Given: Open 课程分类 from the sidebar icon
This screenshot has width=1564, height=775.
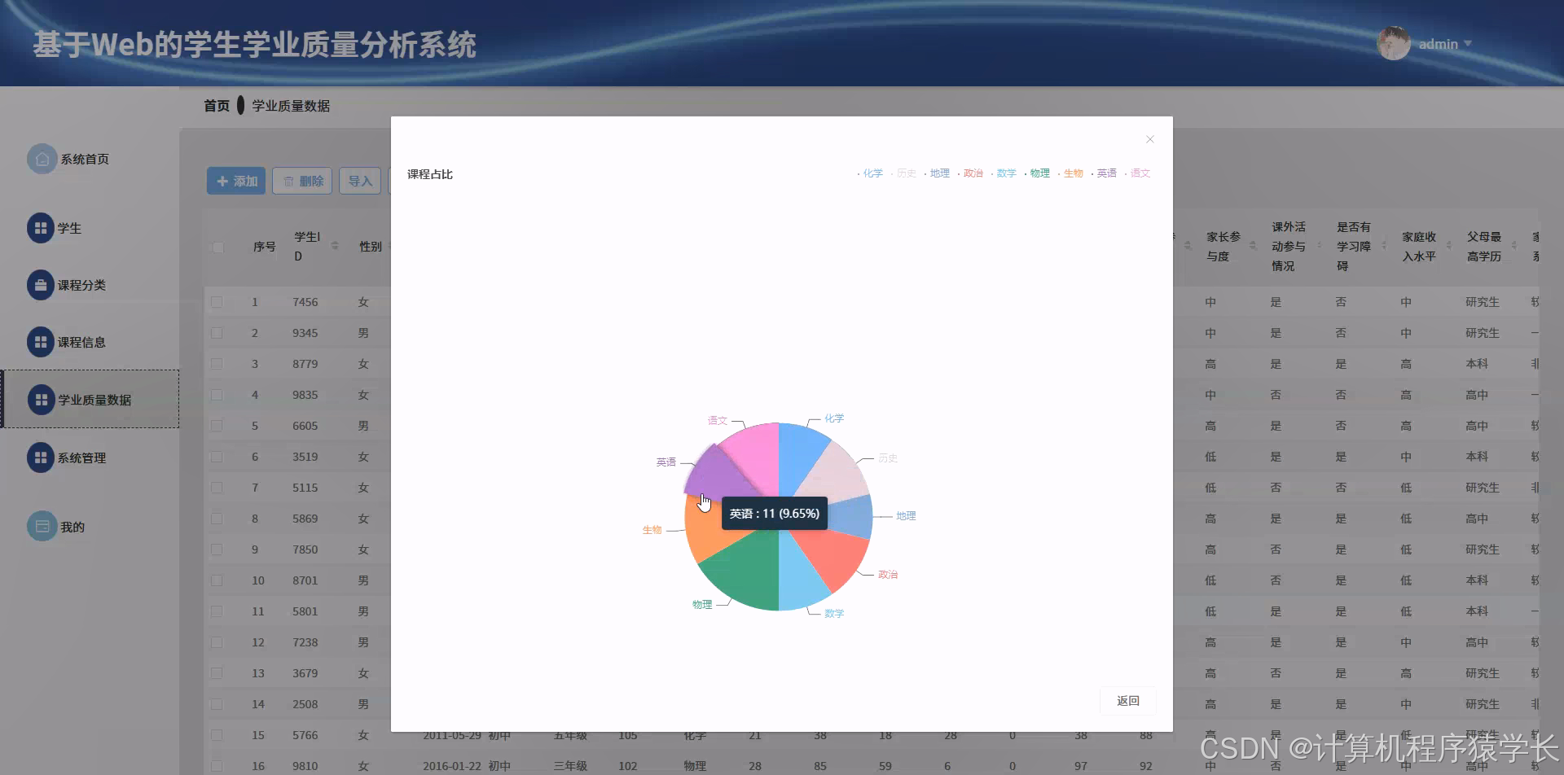Looking at the screenshot, I should pyautogui.click(x=42, y=285).
